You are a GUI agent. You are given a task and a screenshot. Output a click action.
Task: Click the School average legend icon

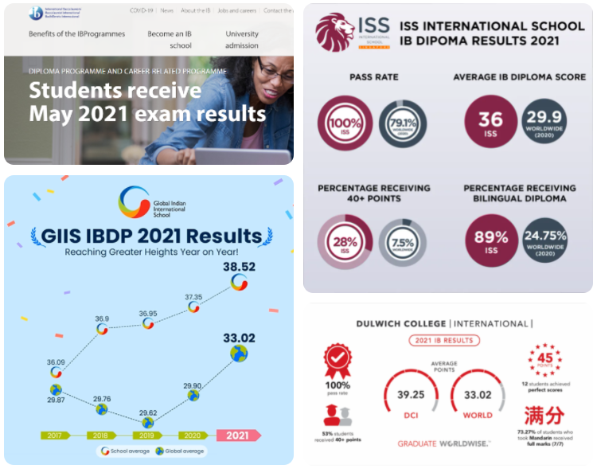click(x=105, y=451)
